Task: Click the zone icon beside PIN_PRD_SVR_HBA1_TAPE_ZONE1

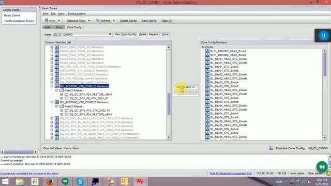Action: coord(57,67)
